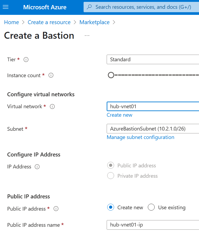Go to Marketplace breadcrumb

(94, 22)
